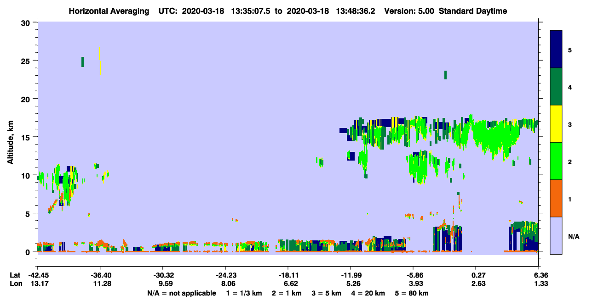Click the '5 = 80 km' legend entry
598x306 pixels.
click(411, 293)
